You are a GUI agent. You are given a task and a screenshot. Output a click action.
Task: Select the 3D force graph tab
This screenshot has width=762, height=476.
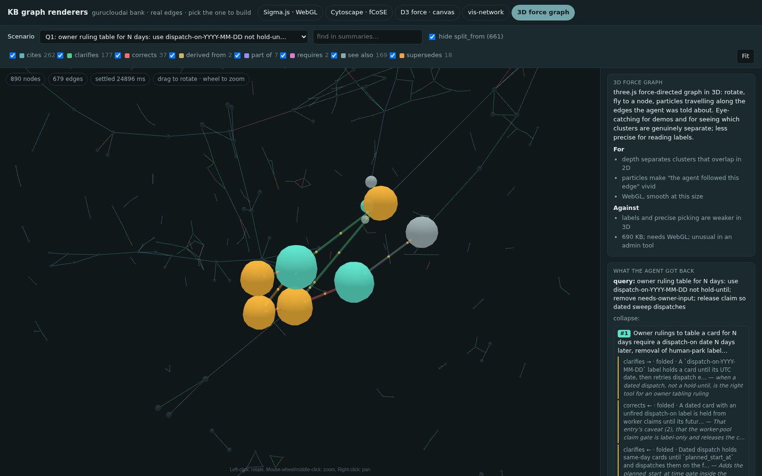pos(543,13)
